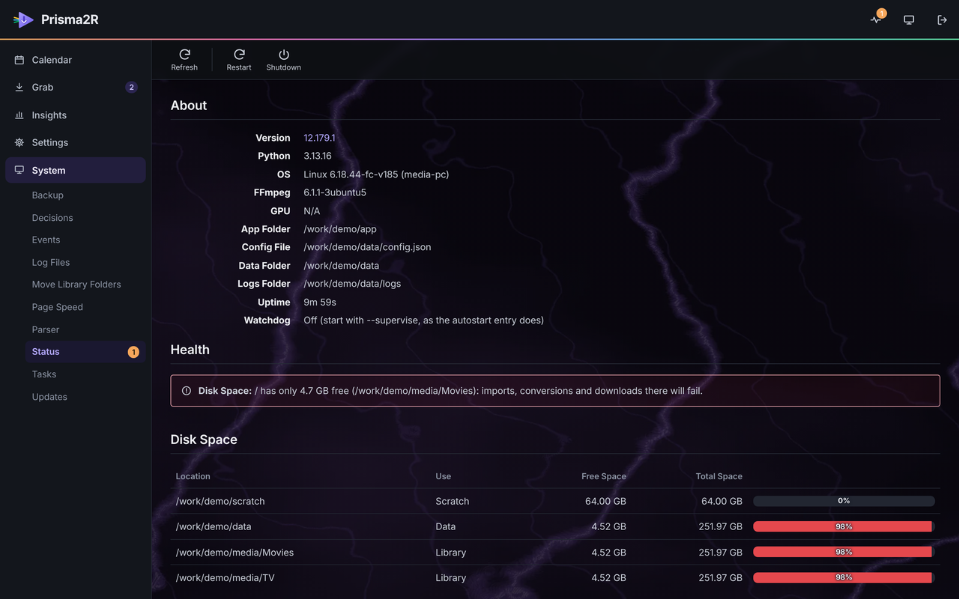Click the /work/demo/media/Movies 98% usage bar
Viewport: 959px width, 599px height.
[844, 552]
